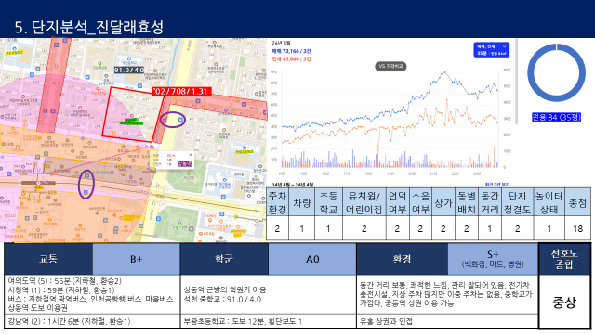Click the green complex name label inside the red outline
595x334 pixels.
(x=131, y=122)
